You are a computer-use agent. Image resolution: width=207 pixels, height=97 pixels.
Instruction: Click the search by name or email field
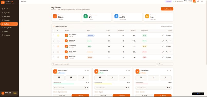pyautogui.click(x=104, y=64)
